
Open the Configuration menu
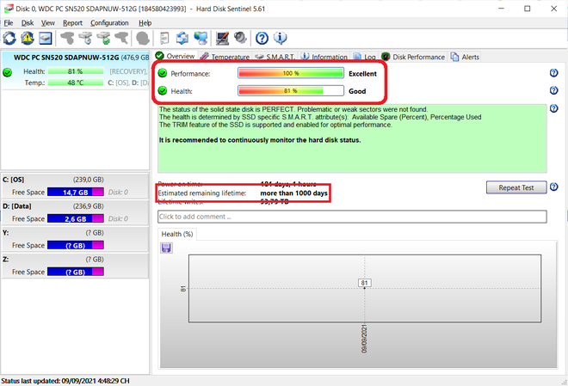109,22
